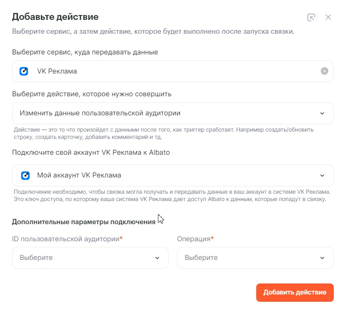348x318 pixels.
Task: Close the Добавьте действие dialog
Action: [x=329, y=17]
